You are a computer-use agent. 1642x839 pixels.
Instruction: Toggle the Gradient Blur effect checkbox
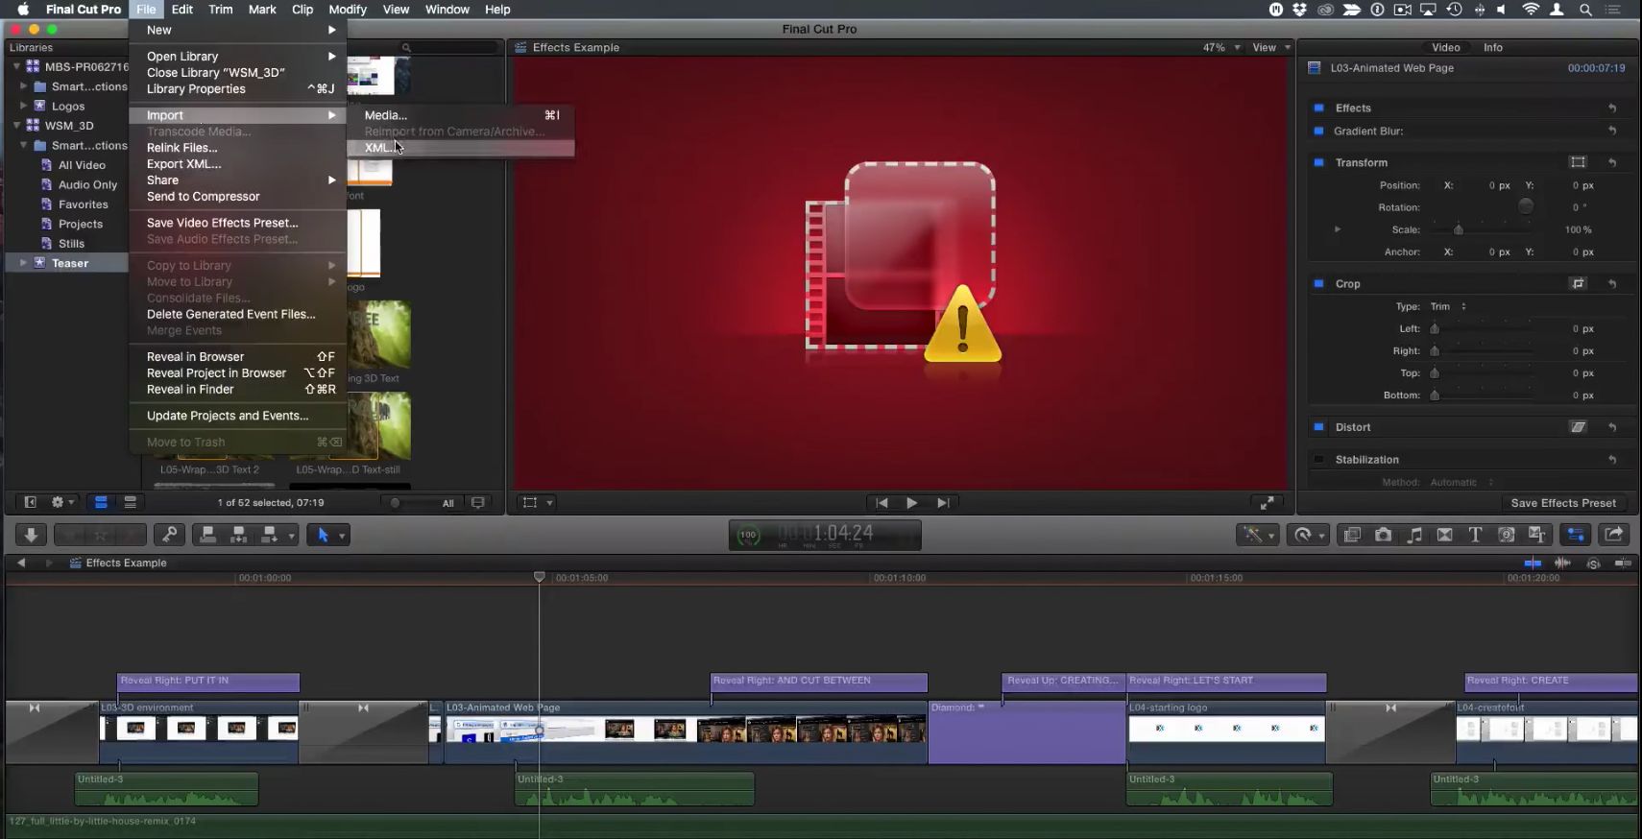[1318, 131]
